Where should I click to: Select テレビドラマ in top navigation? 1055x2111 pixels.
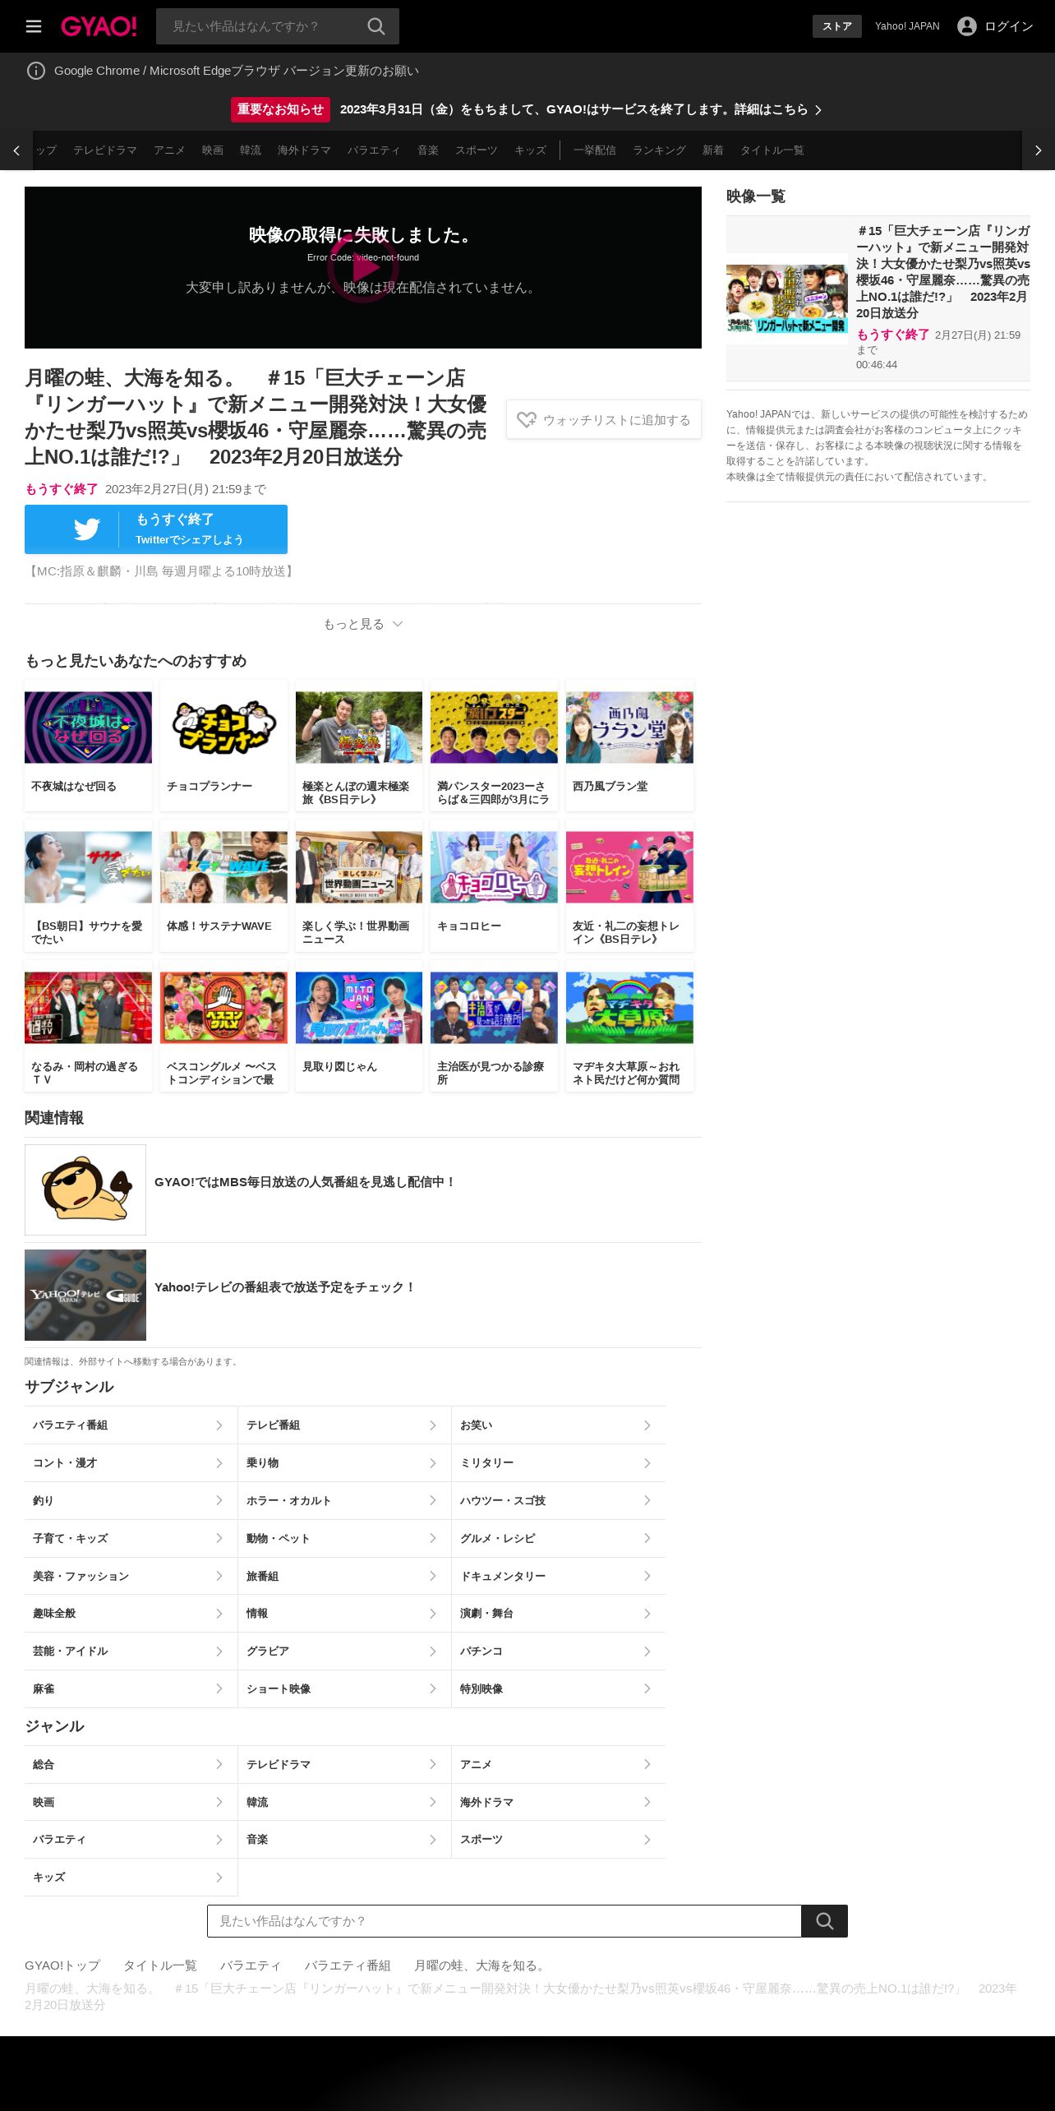coord(105,150)
